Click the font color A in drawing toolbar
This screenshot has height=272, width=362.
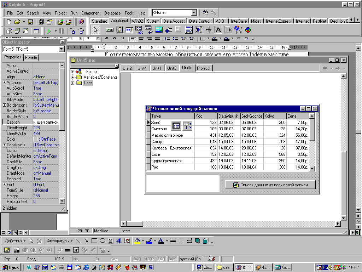(161, 241)
